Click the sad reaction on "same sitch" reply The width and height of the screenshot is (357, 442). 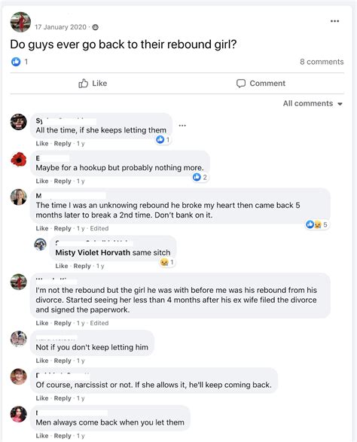click(167, 262)
